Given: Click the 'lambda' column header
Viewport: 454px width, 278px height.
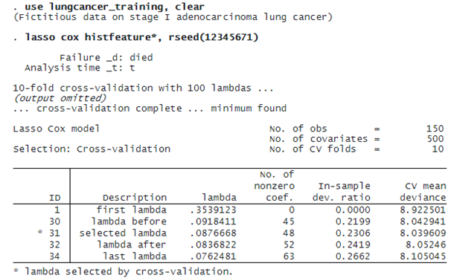Looking at the screenshot, I should (219, 198).
